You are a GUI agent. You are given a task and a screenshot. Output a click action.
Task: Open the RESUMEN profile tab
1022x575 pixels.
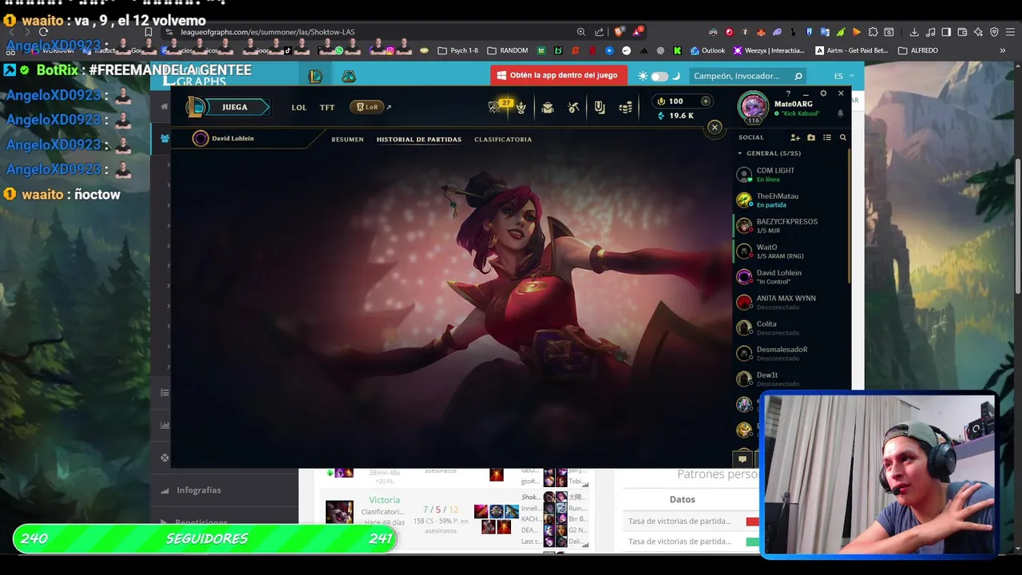[x=347, y=139]
